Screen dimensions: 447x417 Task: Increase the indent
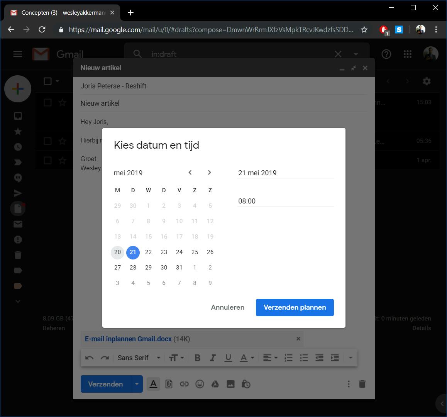coord(335,358)
